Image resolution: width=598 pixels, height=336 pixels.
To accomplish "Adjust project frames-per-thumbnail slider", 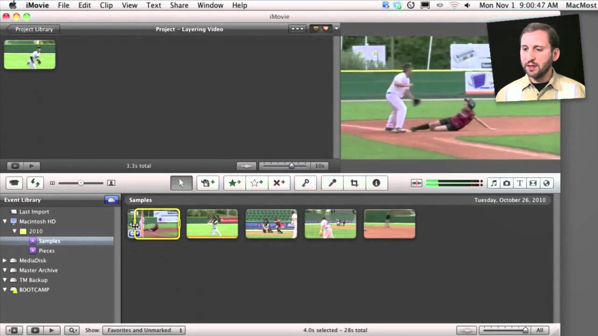I will pyautogui.click(x=291, y=166).
